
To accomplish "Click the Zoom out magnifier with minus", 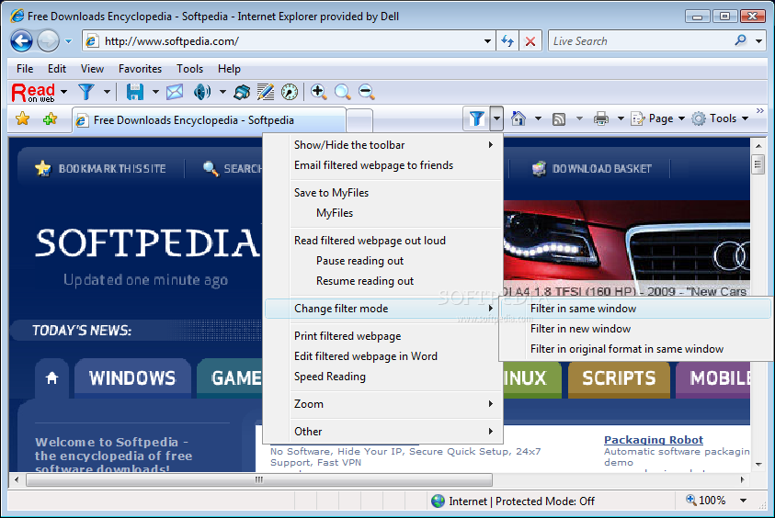I will tap(366, 92).
